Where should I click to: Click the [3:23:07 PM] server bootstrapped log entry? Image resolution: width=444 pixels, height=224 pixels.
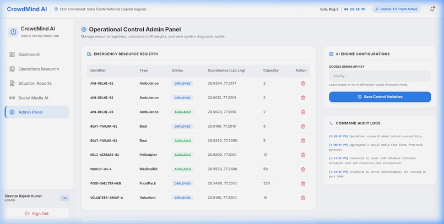(x=377, y=174)
